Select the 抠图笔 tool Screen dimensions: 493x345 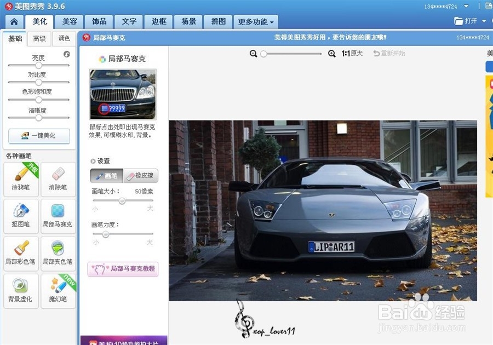pyautogui.click(x=21, y=216)
